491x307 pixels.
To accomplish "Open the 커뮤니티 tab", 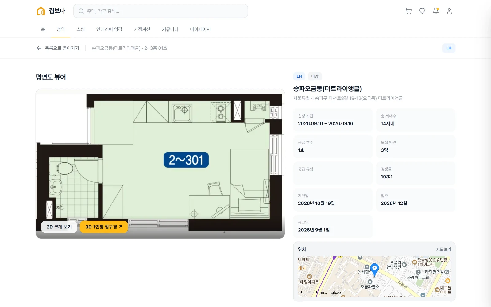I will (170, 29).
